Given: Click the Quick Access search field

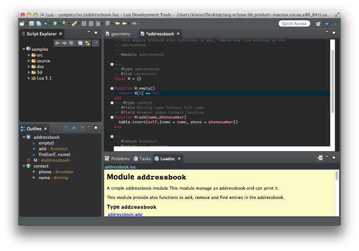Looking at the screenshot, I should 294,24.
